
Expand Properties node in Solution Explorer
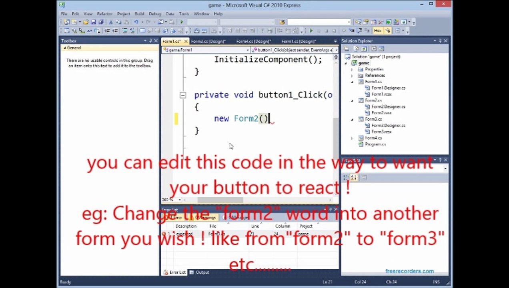[x=352, y=69]
